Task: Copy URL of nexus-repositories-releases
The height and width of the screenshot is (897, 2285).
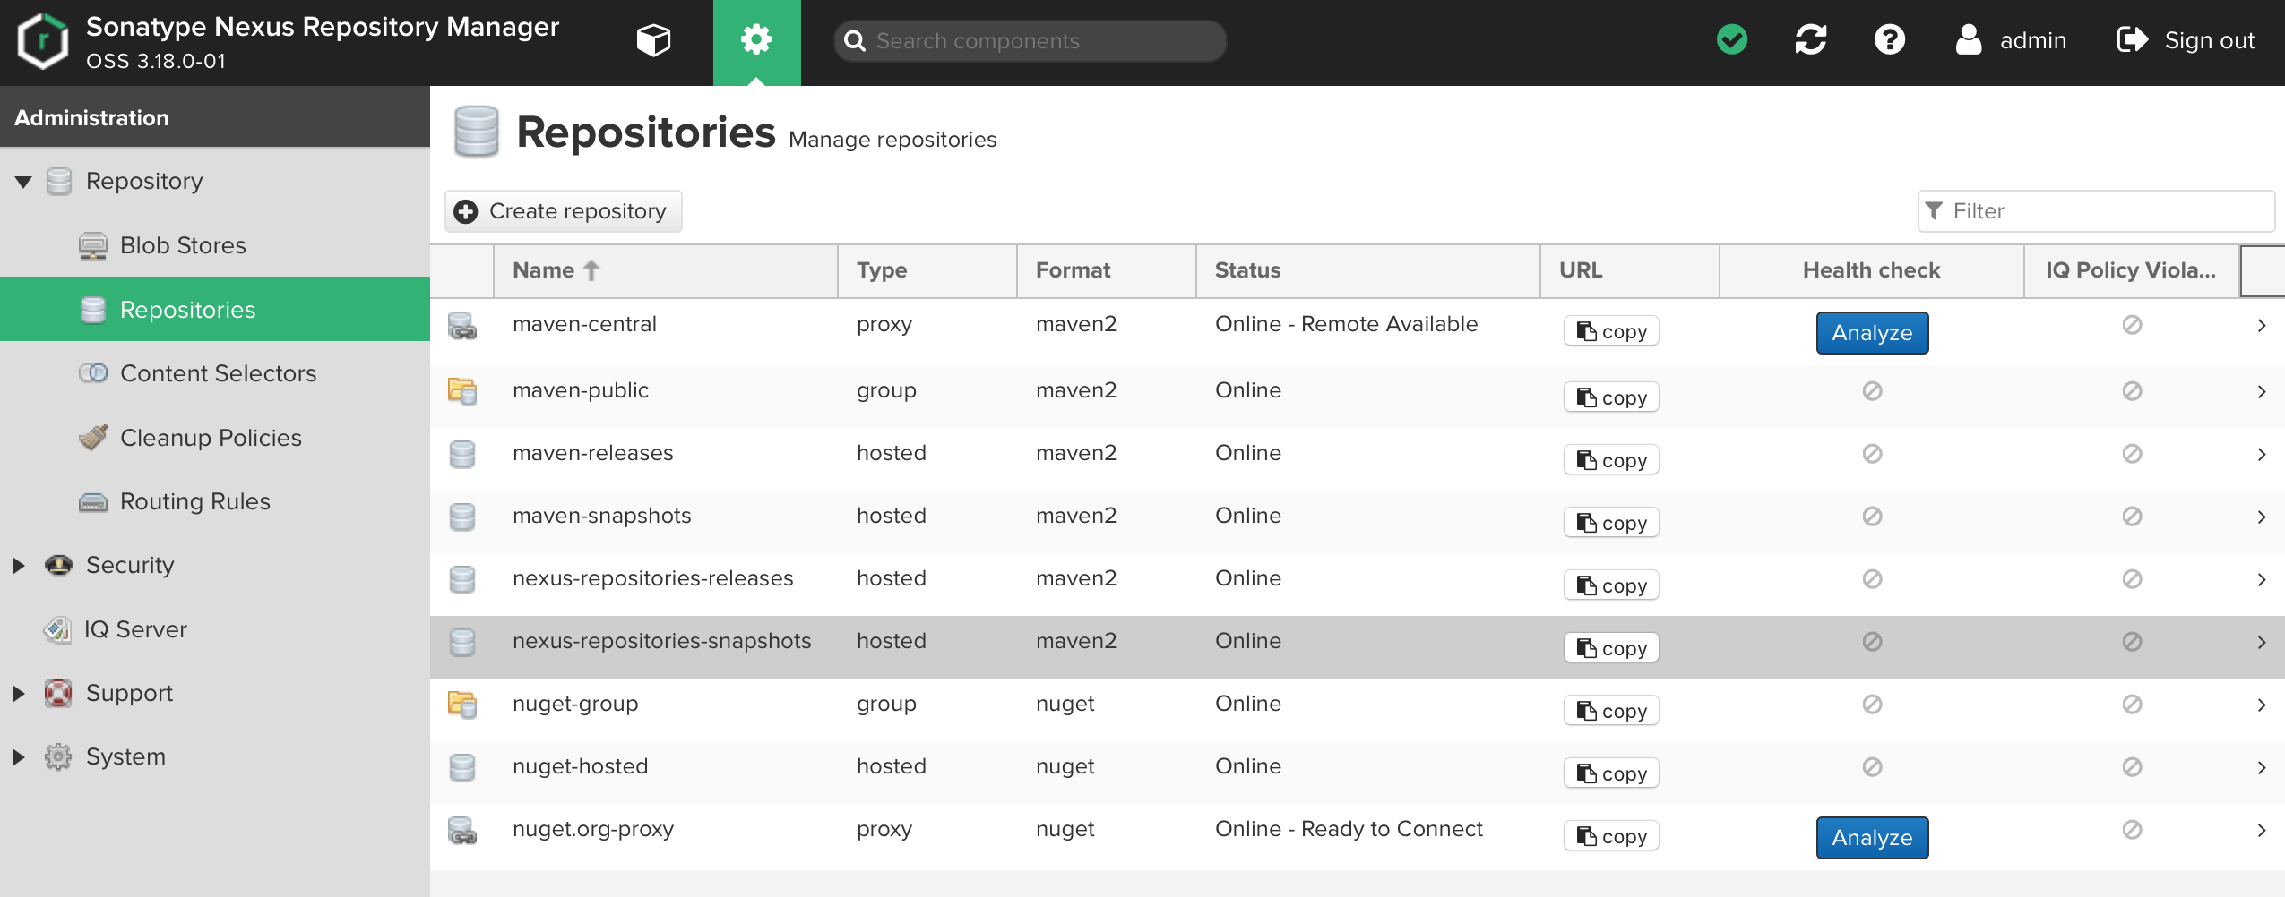Action: coord(1611,585)
